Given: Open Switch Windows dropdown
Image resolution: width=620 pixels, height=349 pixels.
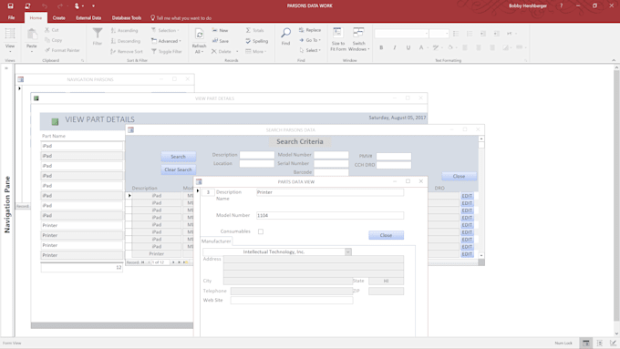Looking at the screenshot, I should 358,39.
